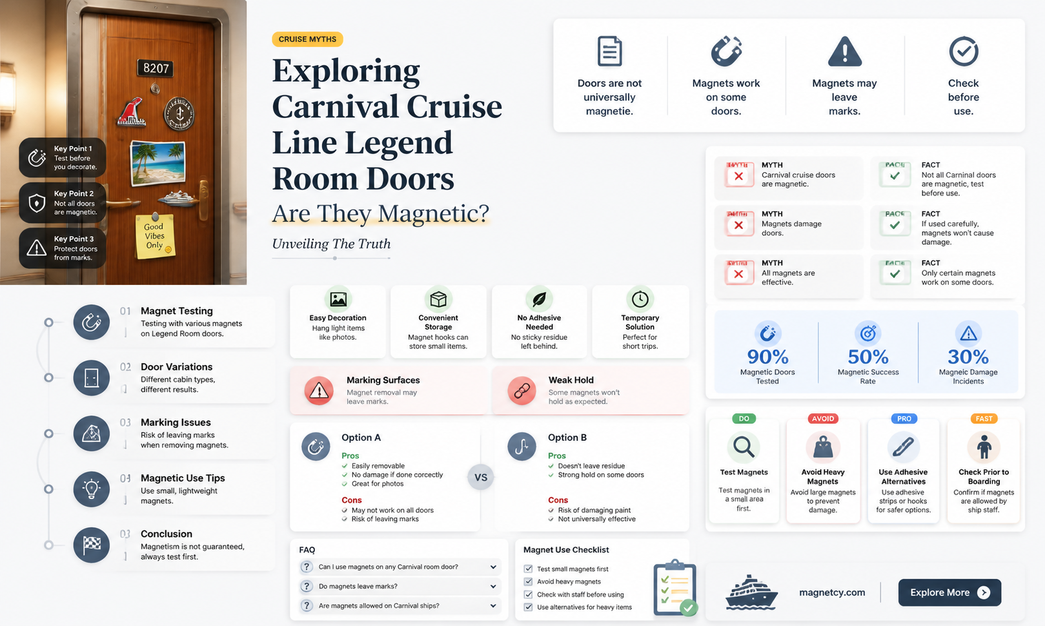Click the Option A magnet icon

tap(316, 446)
